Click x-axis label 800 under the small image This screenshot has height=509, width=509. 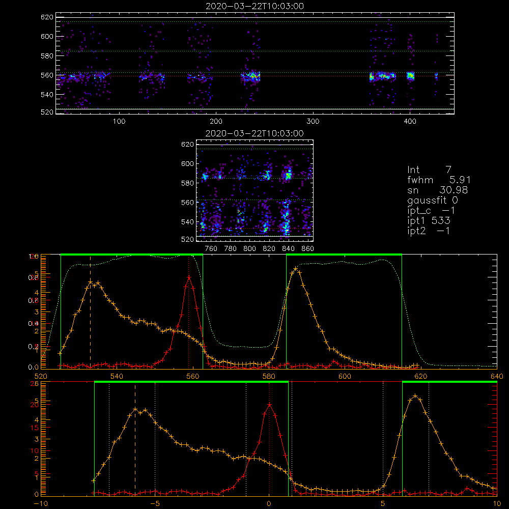(x=249, y=249)
